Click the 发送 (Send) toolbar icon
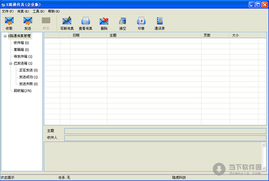The height and width of the screenshot is (181, 269). coord(27,22)
